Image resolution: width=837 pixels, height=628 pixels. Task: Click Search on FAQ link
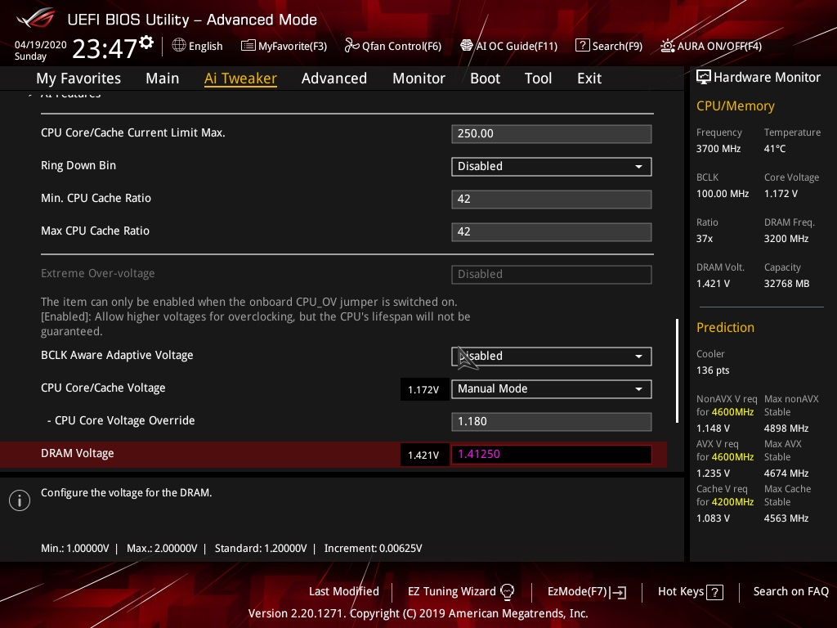click(790, 591)
